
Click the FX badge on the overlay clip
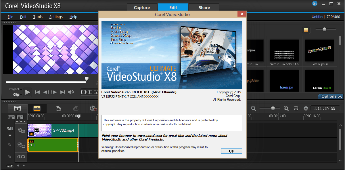pos(32,141)
